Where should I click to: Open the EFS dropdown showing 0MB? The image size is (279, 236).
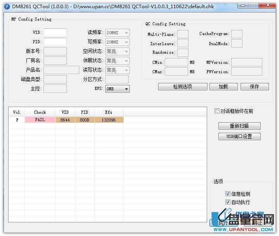pos(117,89)
